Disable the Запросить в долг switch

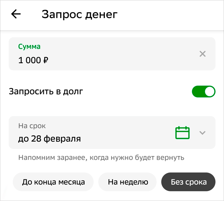[x=203, y=92]
